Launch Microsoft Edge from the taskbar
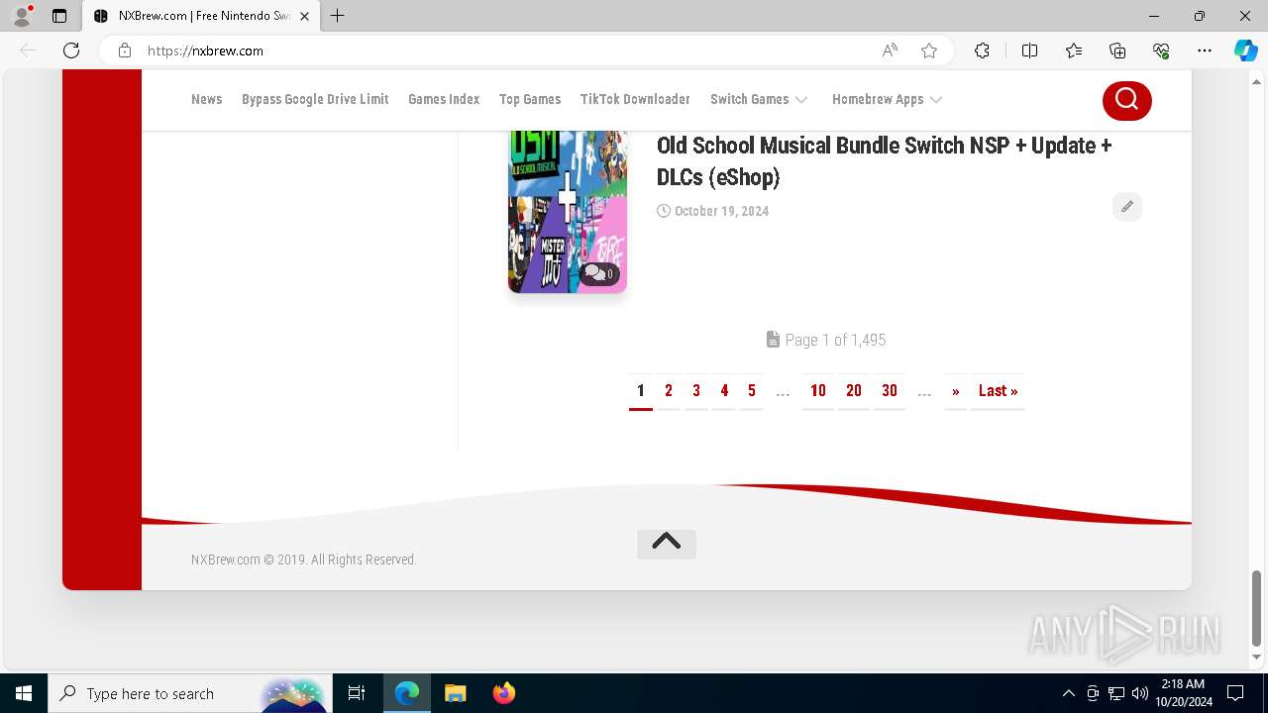Viewport: 1268px width, 713px height. (407, 693)
